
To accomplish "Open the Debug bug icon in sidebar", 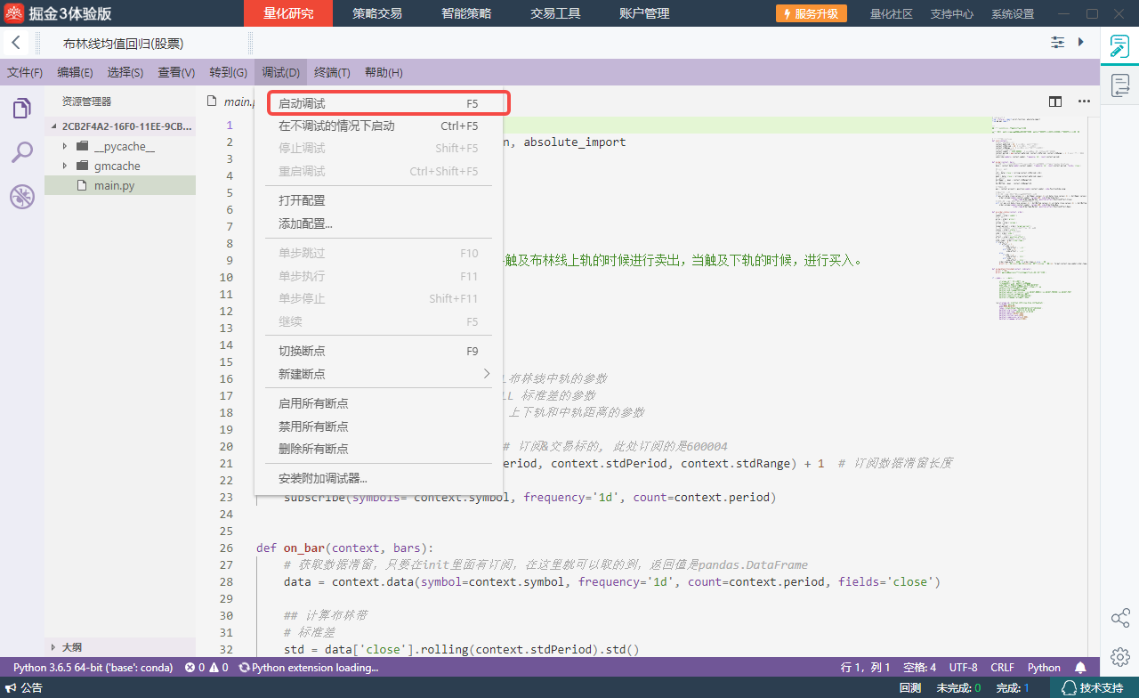I will click(21, 198).
